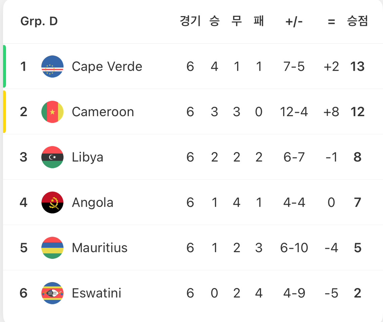This screenshot has width=383, height=322.
Task: Click the Mauritius flag icon
Action: click(x=52, y=248)
